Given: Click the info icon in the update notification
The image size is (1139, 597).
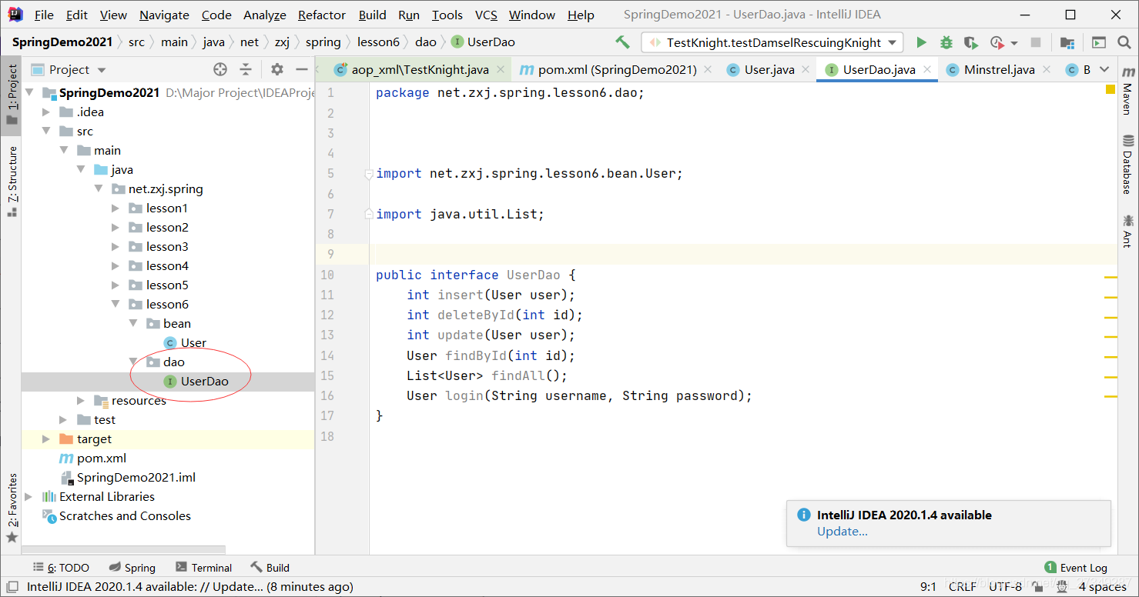Looking at the screenshot, I should tap(803, 515).
